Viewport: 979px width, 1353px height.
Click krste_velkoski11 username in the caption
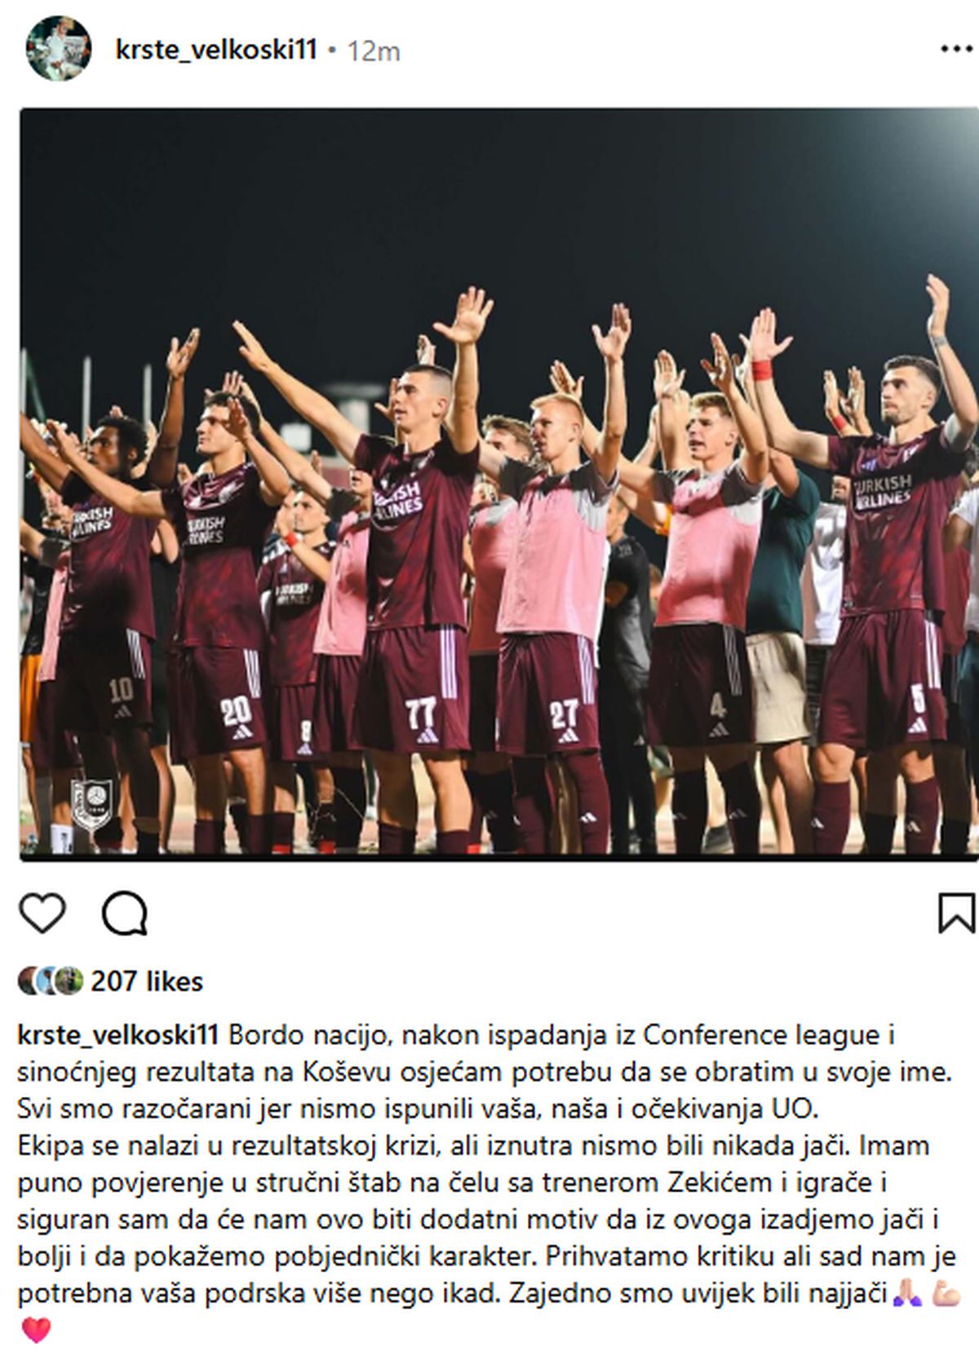click(118, 1035)
